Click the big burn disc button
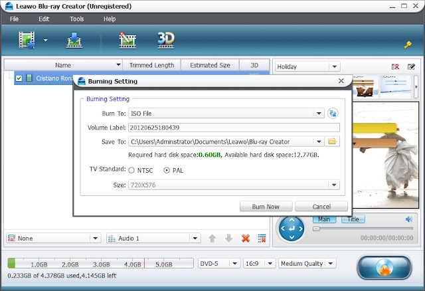Image resolution: width=425 pixels, height=291 pixels. tap(384, 267)
